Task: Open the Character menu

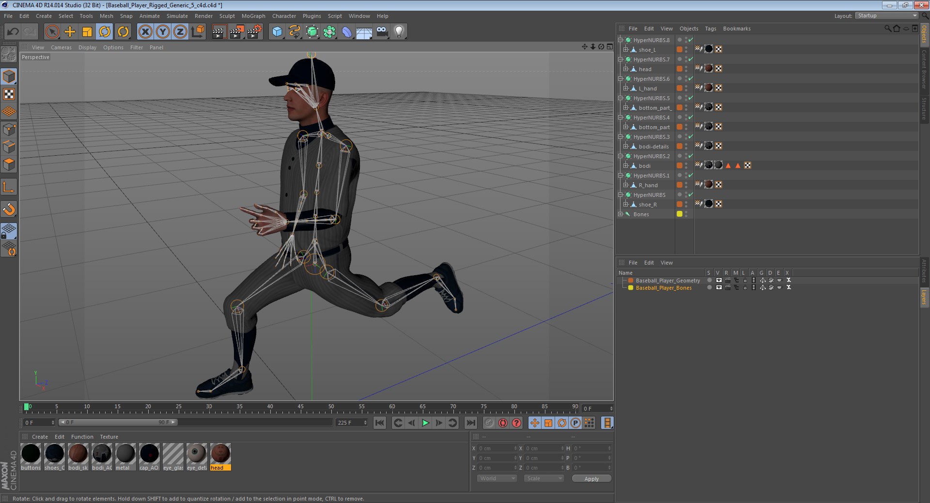Action: coord(284,16)
